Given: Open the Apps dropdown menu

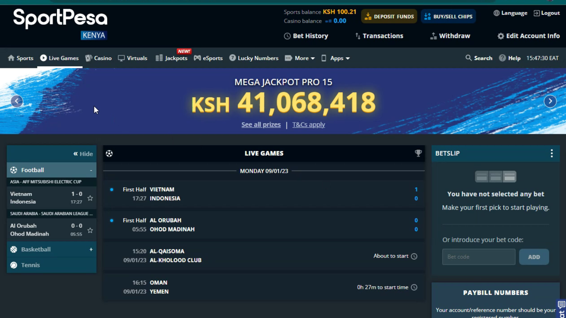Looking at the screenshot, I should [336, 58].
